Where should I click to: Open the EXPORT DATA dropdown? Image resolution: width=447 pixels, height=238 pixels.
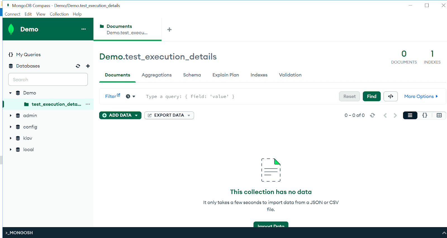(x=169, y=115)
